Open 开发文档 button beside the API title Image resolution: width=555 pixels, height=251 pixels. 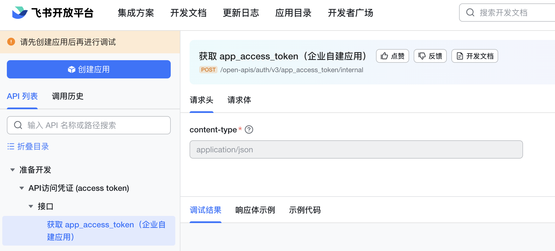(475, 56)
